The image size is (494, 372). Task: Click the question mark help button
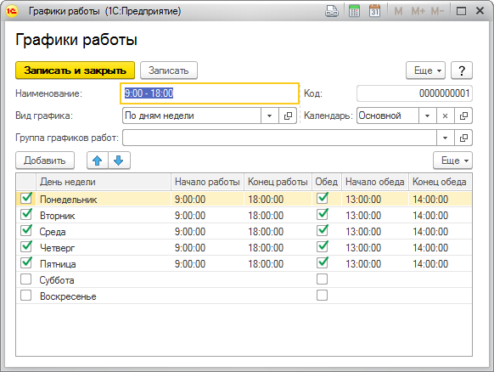point(462,70)
